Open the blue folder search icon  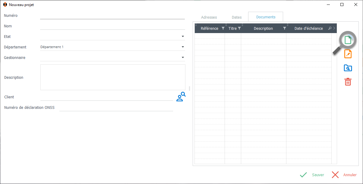[x=348, y=68]
